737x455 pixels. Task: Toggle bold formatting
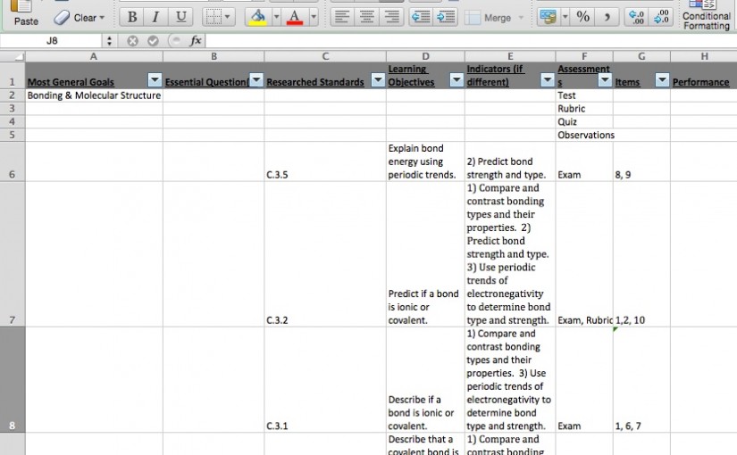132,17
